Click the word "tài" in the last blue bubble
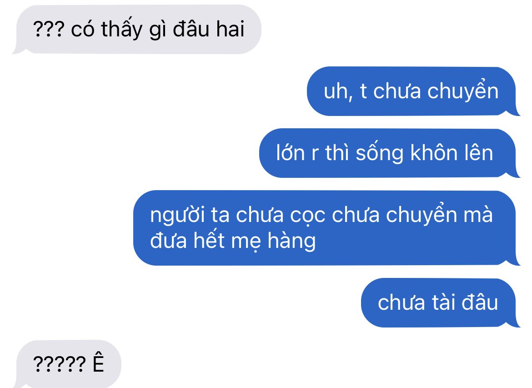This screenshot has height=388, width=532. [443, 302]
